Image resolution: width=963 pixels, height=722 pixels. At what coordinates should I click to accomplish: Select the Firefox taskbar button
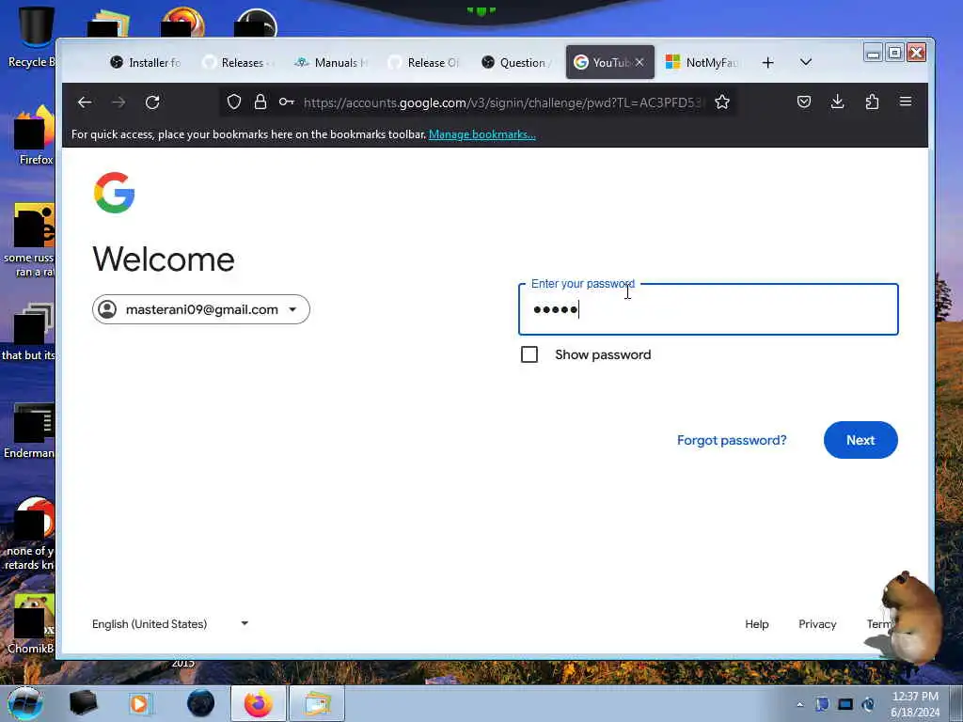pyautogui.click(x=259, y=703)
